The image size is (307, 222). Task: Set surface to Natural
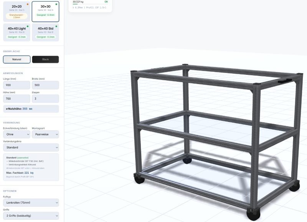[17, 60]
